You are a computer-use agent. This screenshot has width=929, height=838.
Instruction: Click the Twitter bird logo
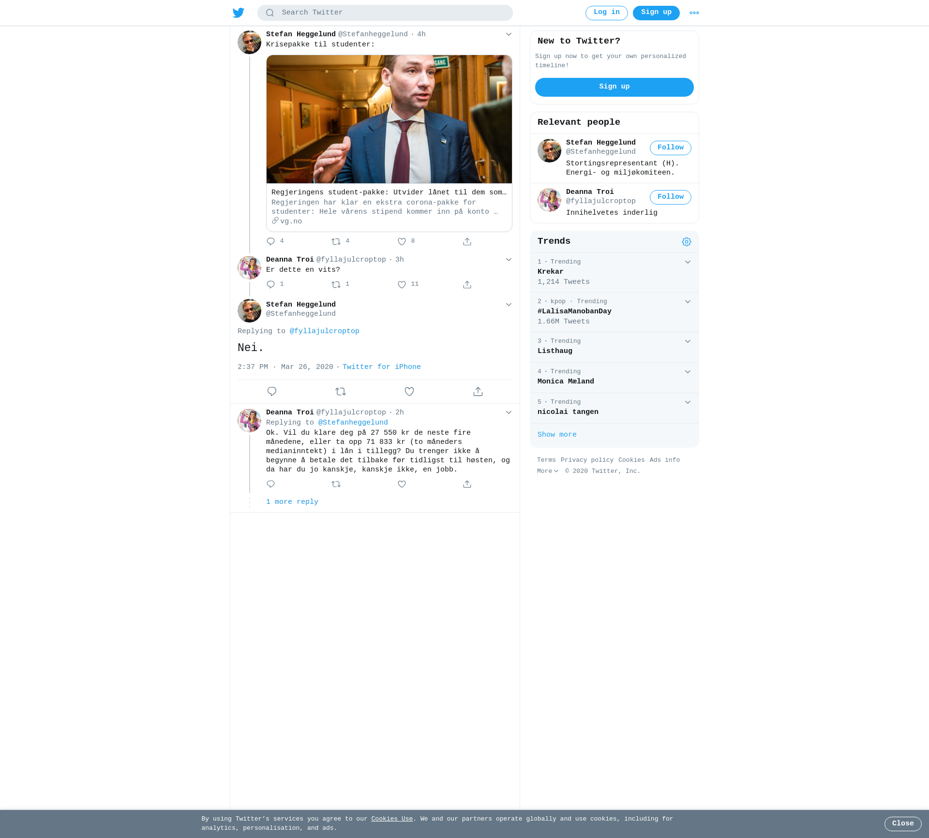[239, 13]
